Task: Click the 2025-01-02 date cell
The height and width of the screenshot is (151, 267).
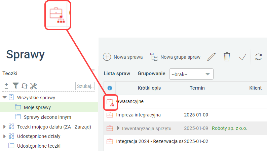Action: tap(196, 141)
